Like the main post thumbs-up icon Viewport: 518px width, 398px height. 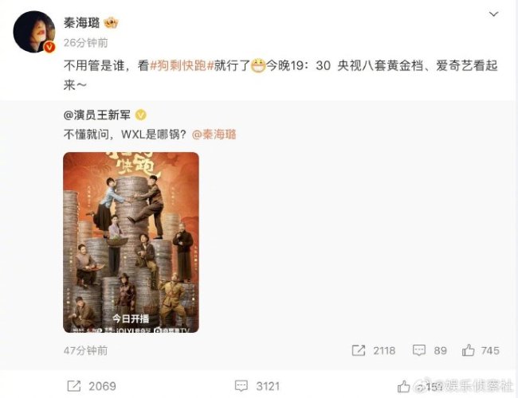coord(403,386)
